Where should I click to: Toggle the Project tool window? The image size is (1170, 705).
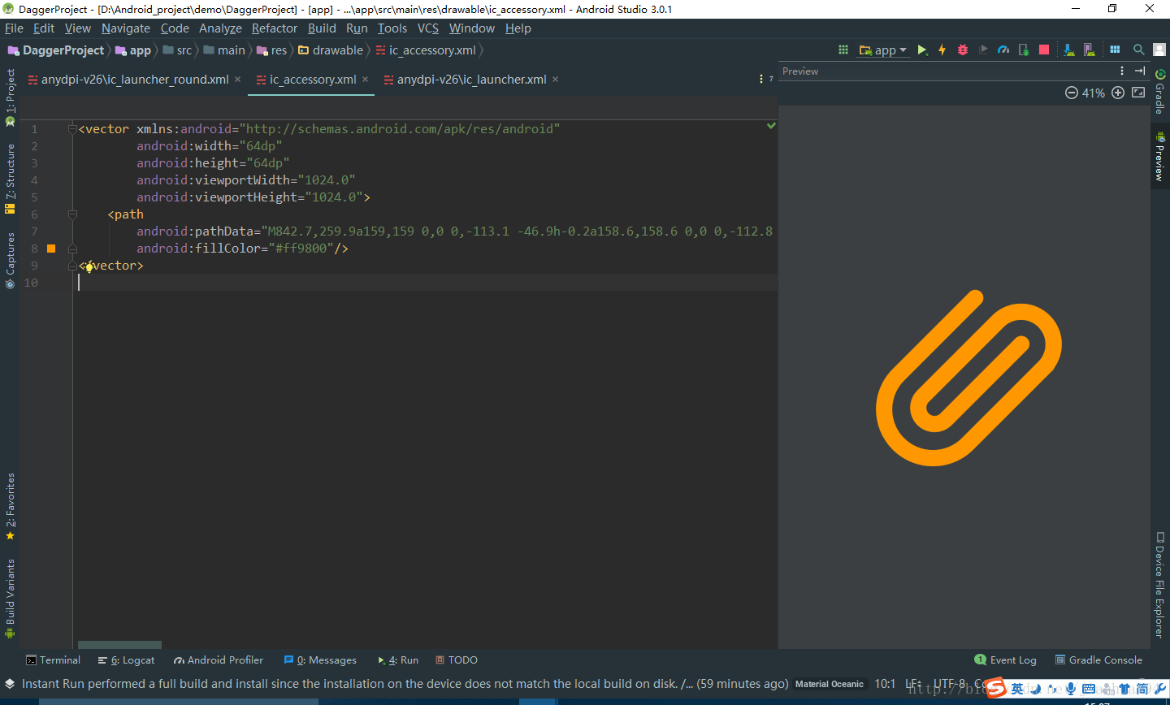(x=10, y=97)
